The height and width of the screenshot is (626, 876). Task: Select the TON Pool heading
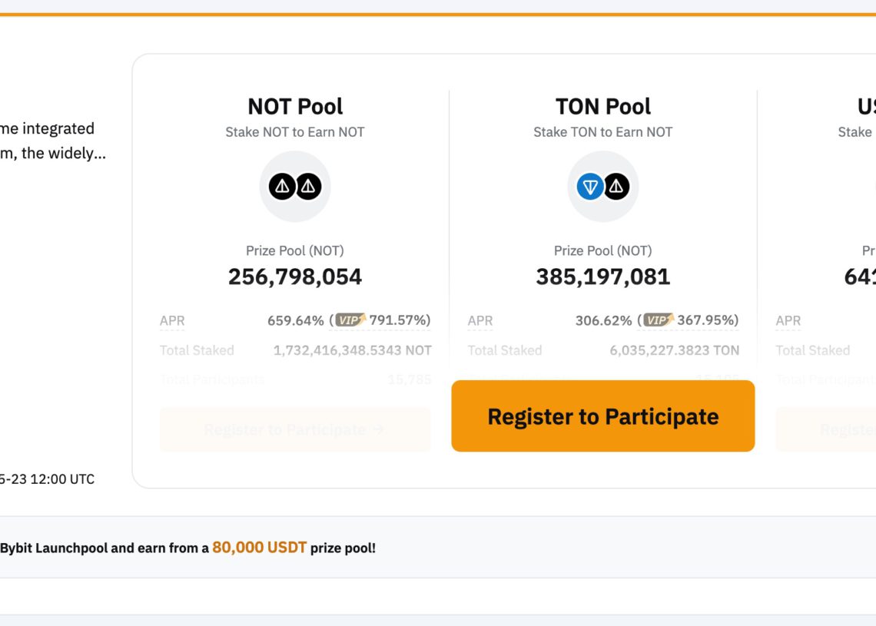coord(603,107)
